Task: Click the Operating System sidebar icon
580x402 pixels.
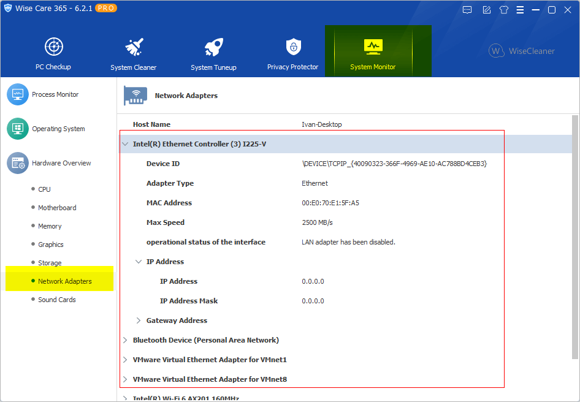Action: [x=18, y=129]
